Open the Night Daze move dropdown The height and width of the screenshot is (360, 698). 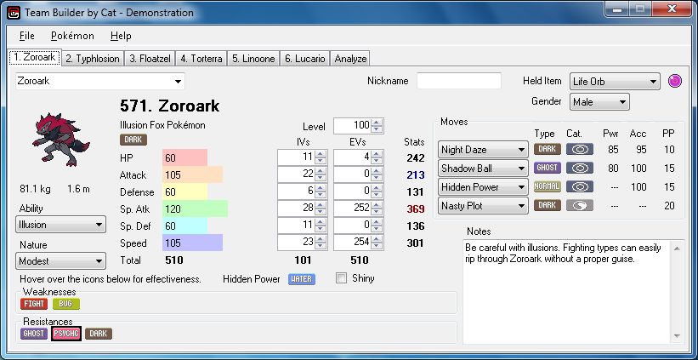482,149
